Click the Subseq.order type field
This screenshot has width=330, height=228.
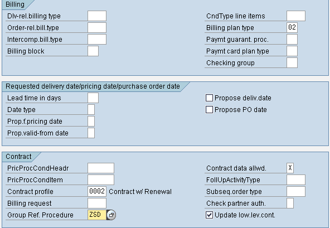296,191
